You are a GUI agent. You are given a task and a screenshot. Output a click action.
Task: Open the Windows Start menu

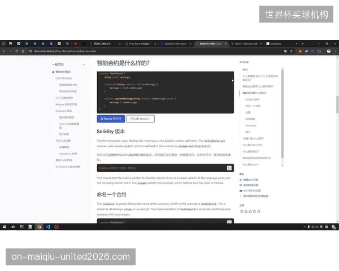click(4, 227)
